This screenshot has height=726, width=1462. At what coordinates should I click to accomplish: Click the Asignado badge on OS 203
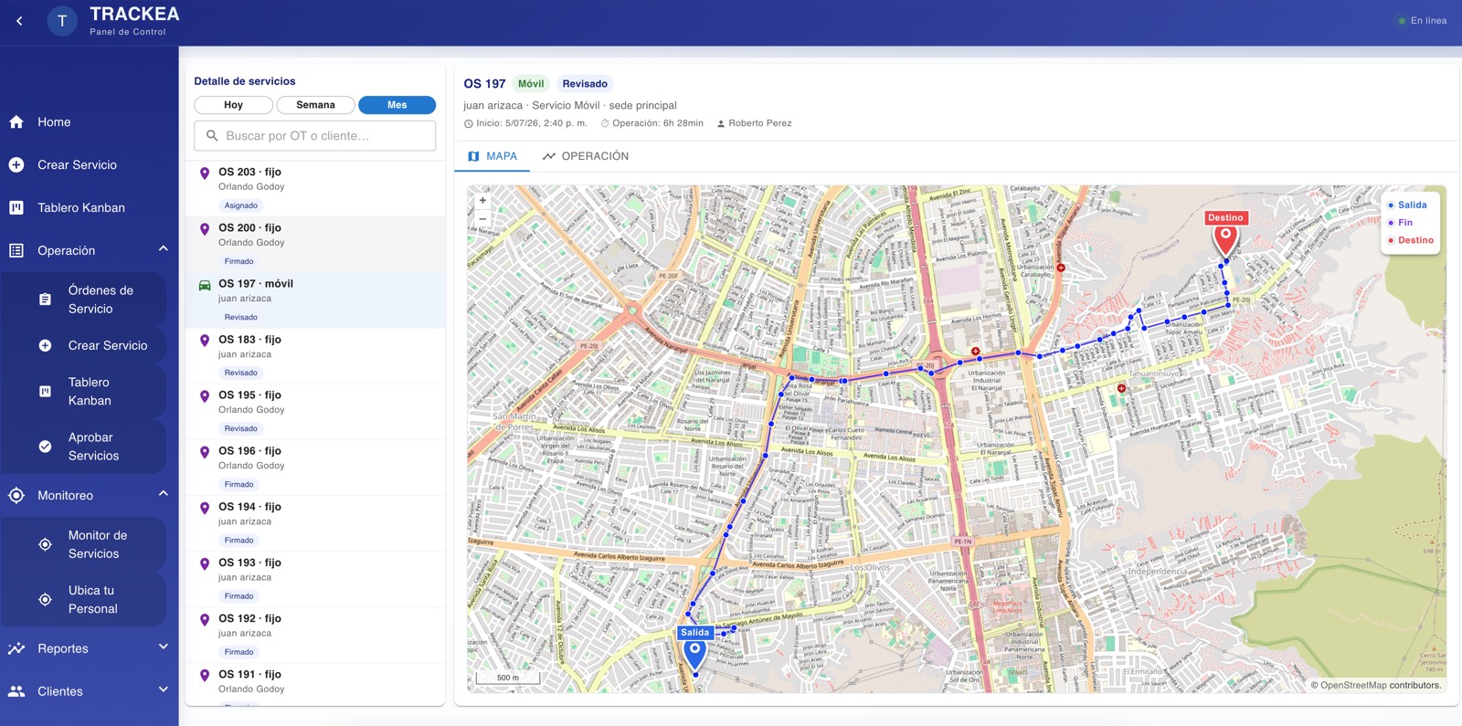[241, 205]
